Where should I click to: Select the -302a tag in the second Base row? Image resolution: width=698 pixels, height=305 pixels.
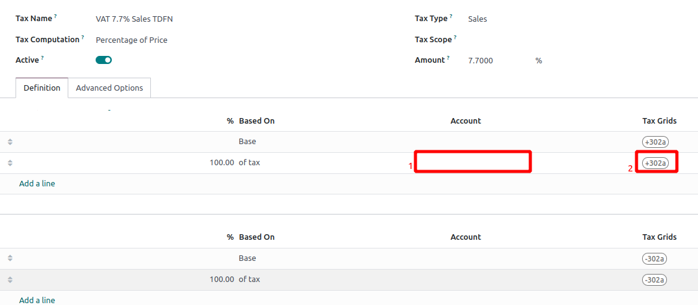(655, 258)
